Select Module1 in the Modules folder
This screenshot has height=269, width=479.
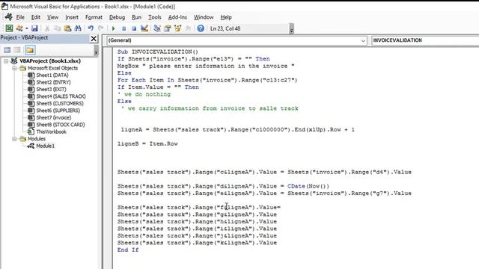click(x=45, y=146)
